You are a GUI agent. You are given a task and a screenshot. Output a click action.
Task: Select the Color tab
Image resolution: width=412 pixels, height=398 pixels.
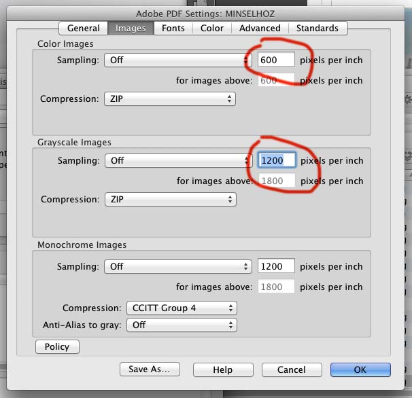click(x=212, y=28)
